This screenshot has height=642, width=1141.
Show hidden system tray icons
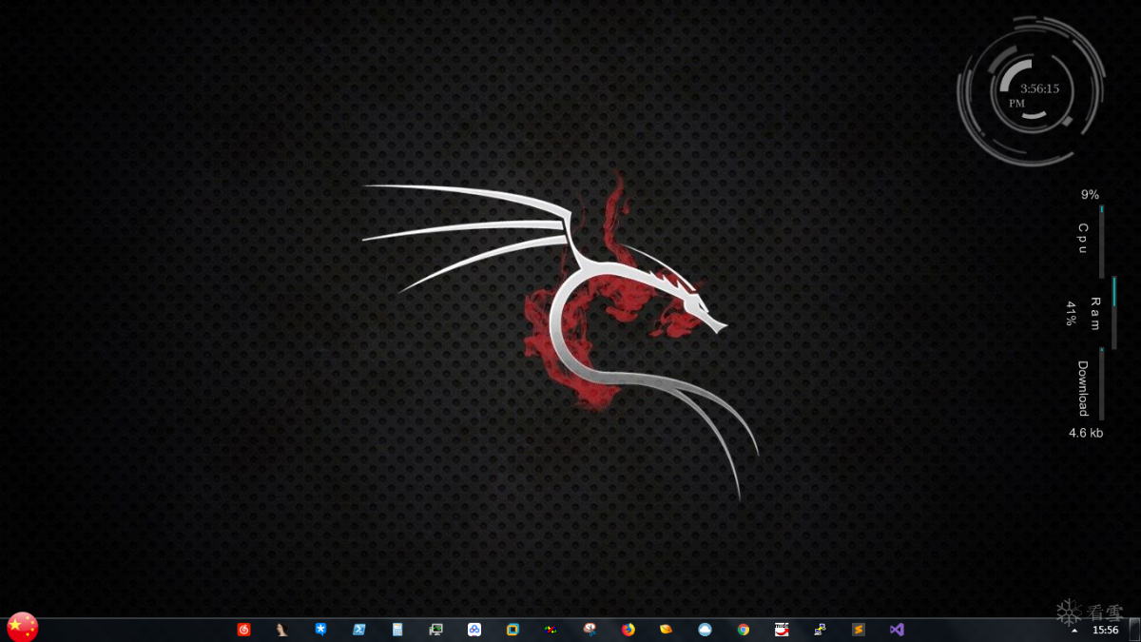coord(1074,631)
